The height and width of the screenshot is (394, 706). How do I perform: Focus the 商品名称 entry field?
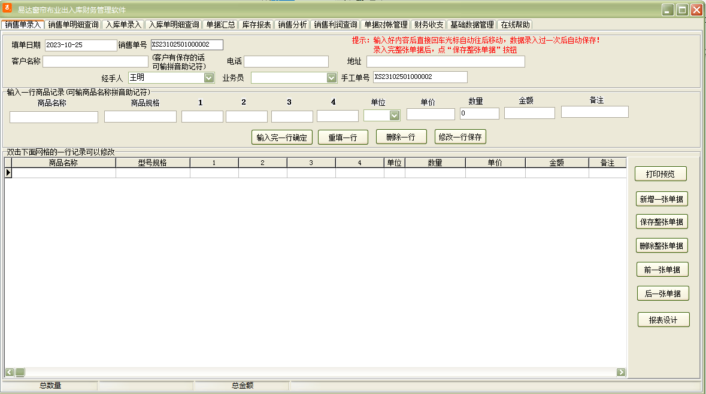tap(53, 117)
